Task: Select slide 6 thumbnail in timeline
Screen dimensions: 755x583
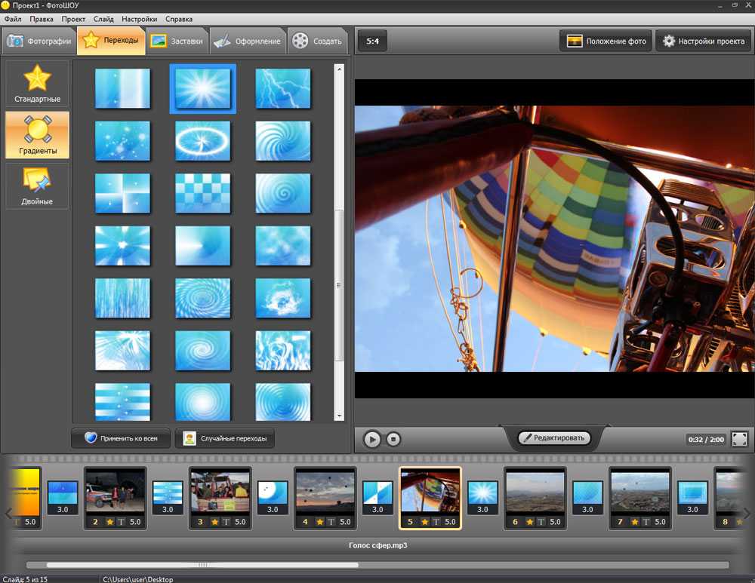Action: click(x=535, y=499)
